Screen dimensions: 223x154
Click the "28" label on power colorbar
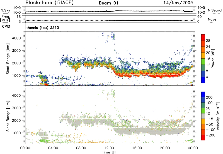click(208, 41)
